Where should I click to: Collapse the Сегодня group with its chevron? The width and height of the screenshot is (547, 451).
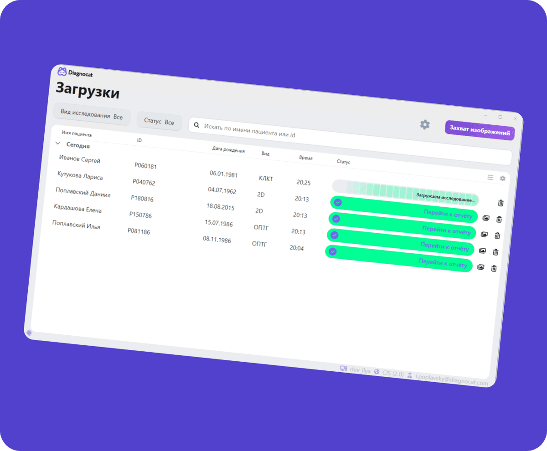(x=58, y=143)
